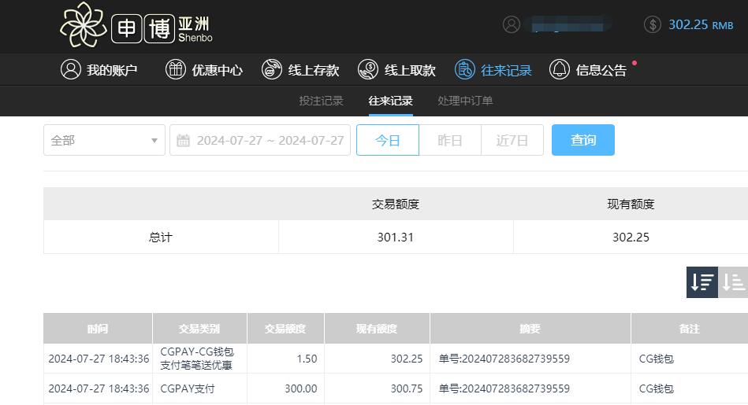Click the 300.00 transaction amount
Screen dimensions: 748x405
301,388
